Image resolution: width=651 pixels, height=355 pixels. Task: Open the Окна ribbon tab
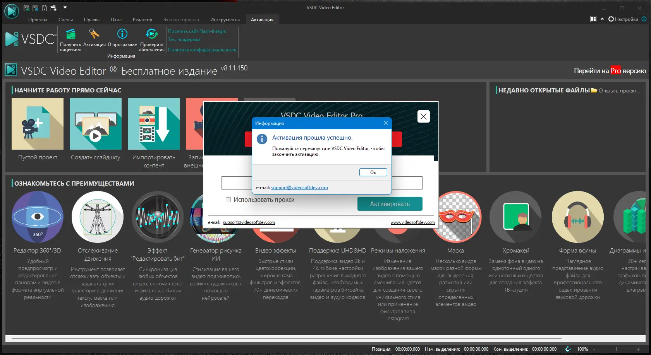[116, 20]
